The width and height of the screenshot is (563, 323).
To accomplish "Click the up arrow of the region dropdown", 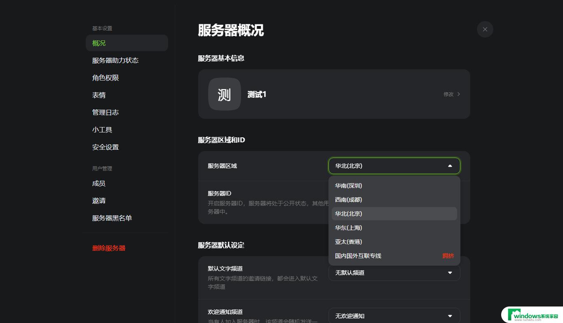I will [450, 166].
